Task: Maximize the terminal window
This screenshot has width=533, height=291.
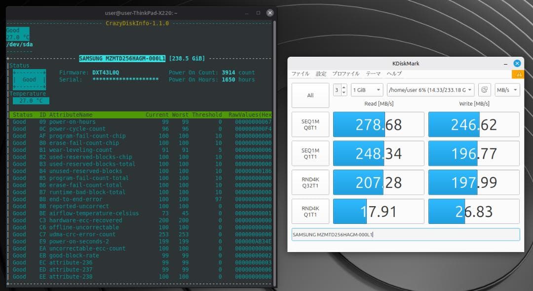Action: click(x=258, y=13)
